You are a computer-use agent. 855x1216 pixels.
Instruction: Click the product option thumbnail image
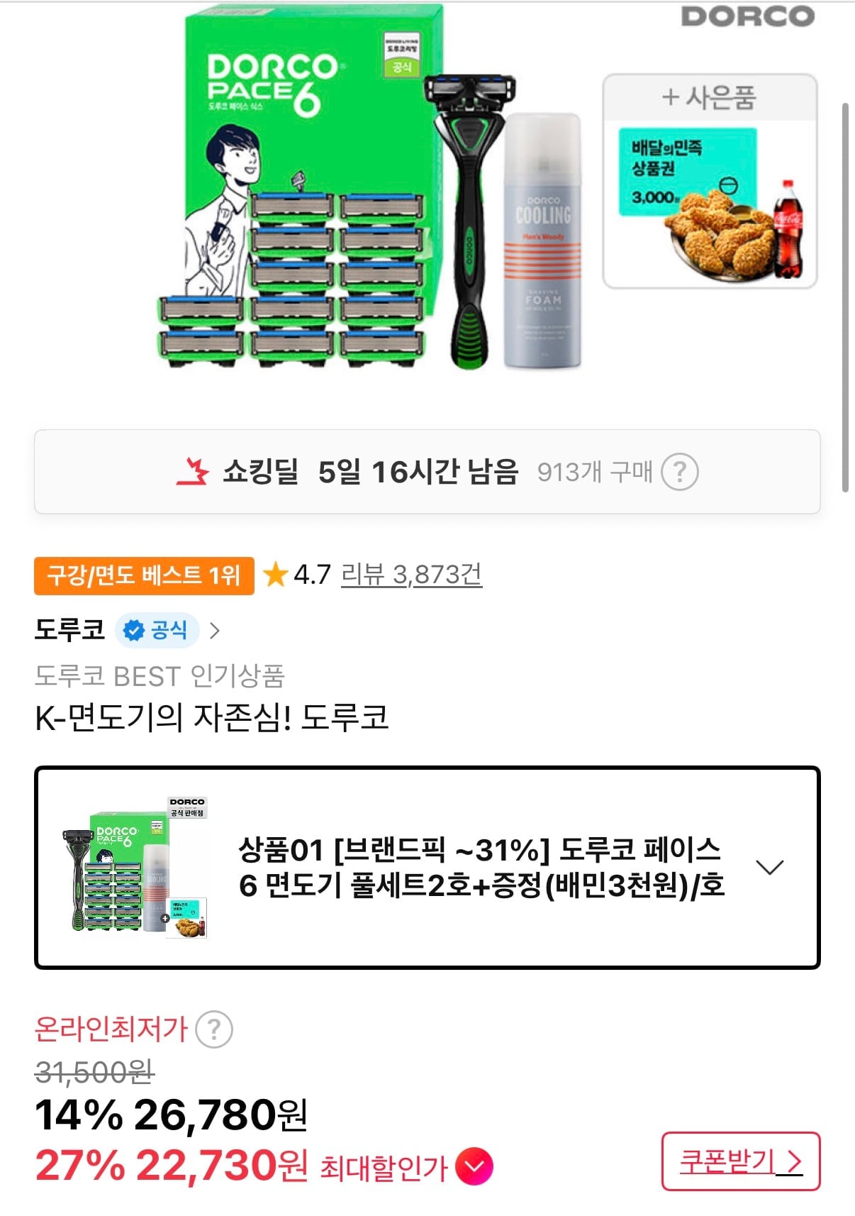pos(135,867)
